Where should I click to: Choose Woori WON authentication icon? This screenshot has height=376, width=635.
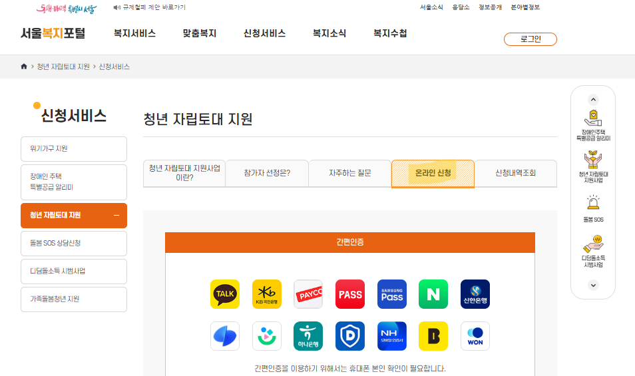tap(475, 336)
